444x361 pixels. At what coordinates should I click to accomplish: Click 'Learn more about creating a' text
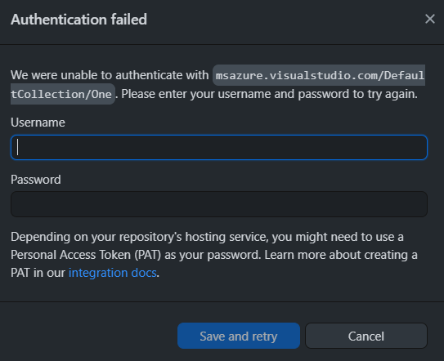(x=341, y=255)
